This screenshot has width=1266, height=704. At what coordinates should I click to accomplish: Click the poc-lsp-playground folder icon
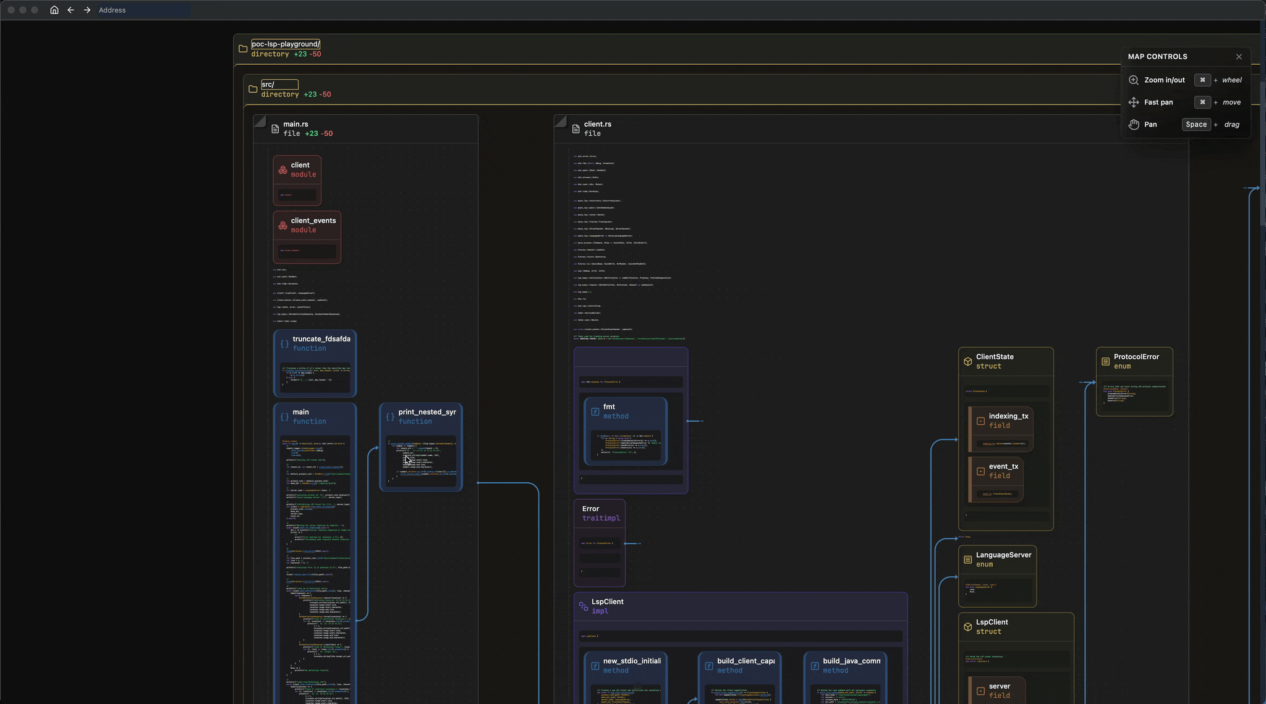pos(243,49)
